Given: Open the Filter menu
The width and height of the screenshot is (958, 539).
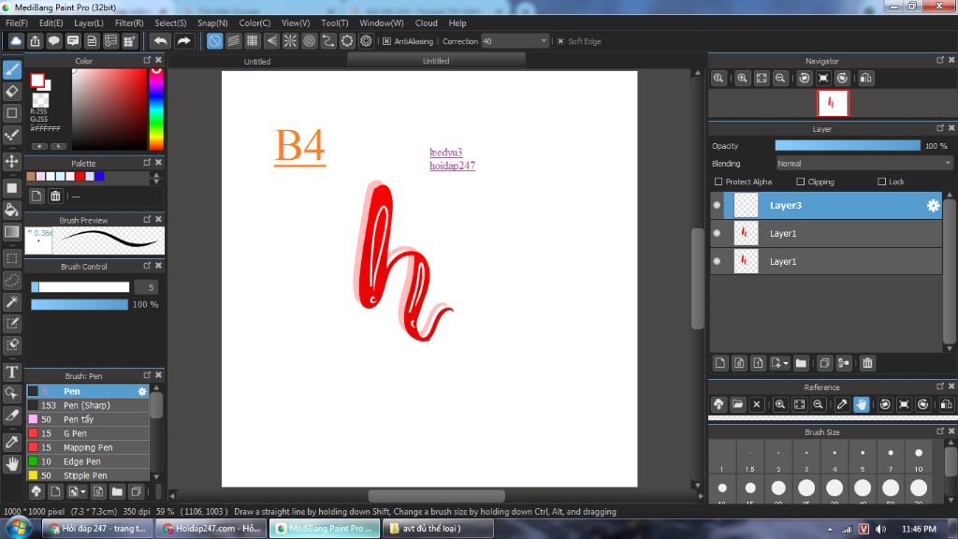Looking at the screenshot, I should [129, 22].
